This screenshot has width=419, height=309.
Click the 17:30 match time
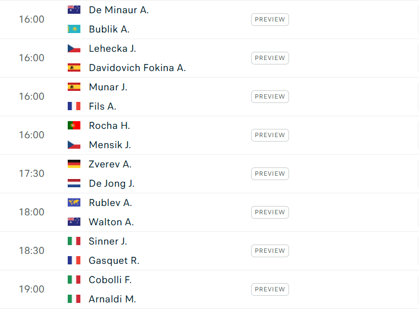click(31, 174)
